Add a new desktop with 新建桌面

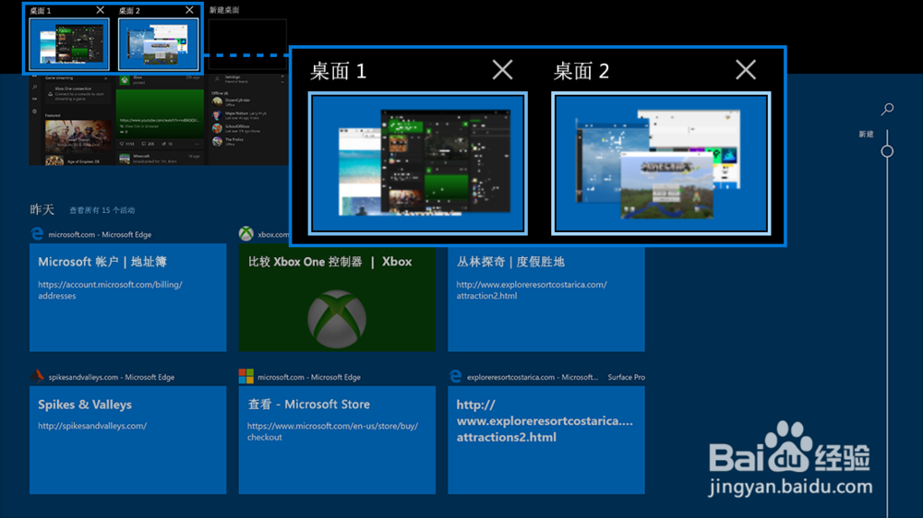coord(247,44)
